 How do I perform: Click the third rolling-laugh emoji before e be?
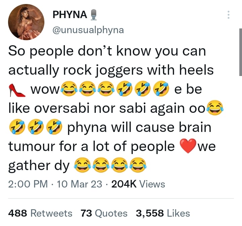point(161,88)
